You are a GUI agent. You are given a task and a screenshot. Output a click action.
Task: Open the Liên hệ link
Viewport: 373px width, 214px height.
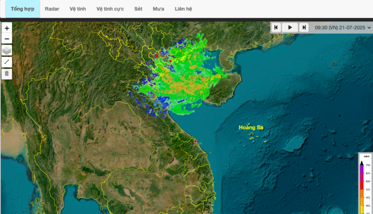click(x=183, y=9)
